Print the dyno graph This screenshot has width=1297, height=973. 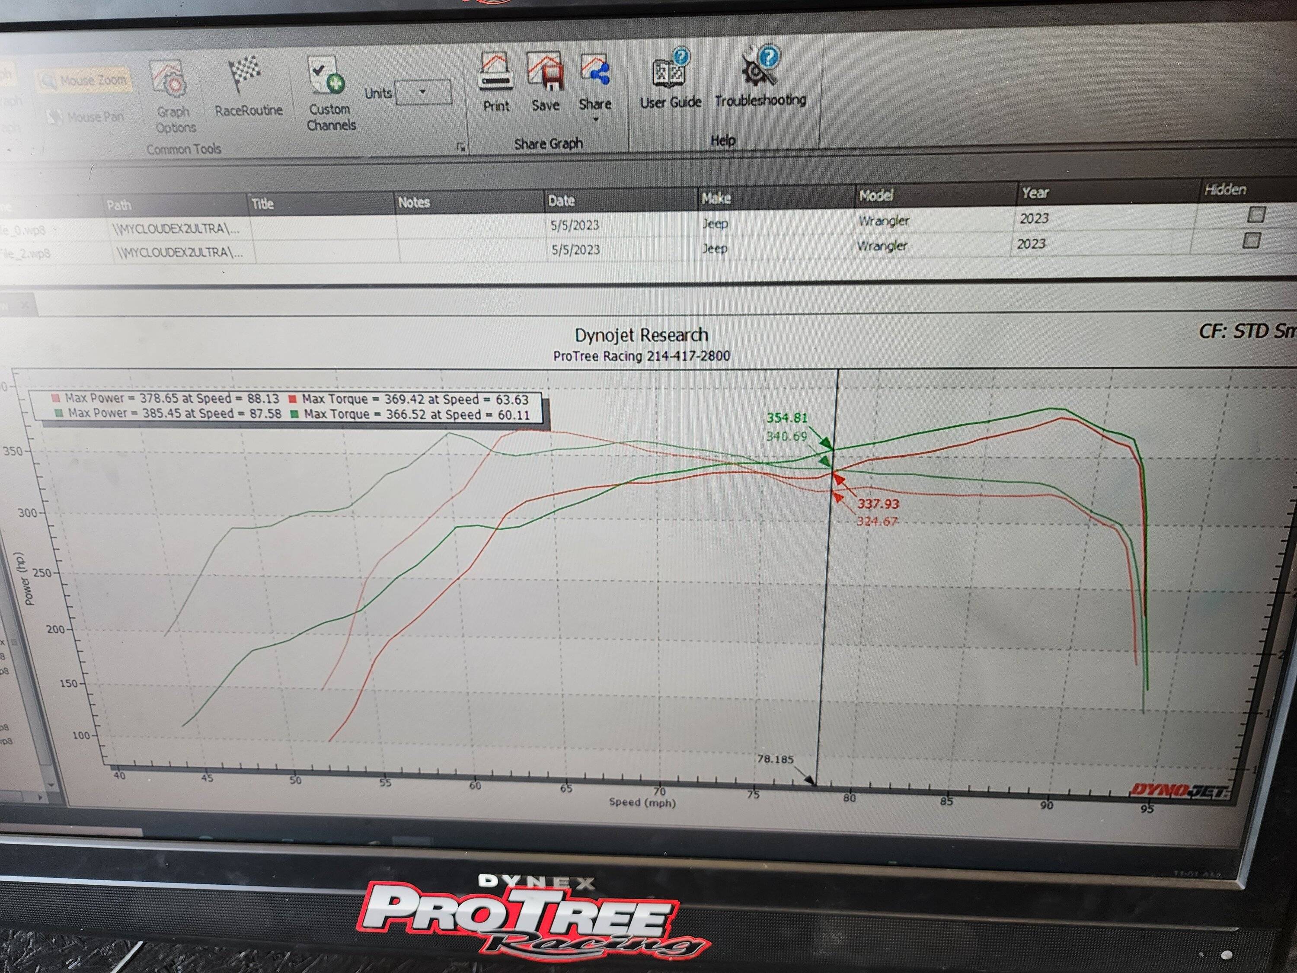[495, 82]
